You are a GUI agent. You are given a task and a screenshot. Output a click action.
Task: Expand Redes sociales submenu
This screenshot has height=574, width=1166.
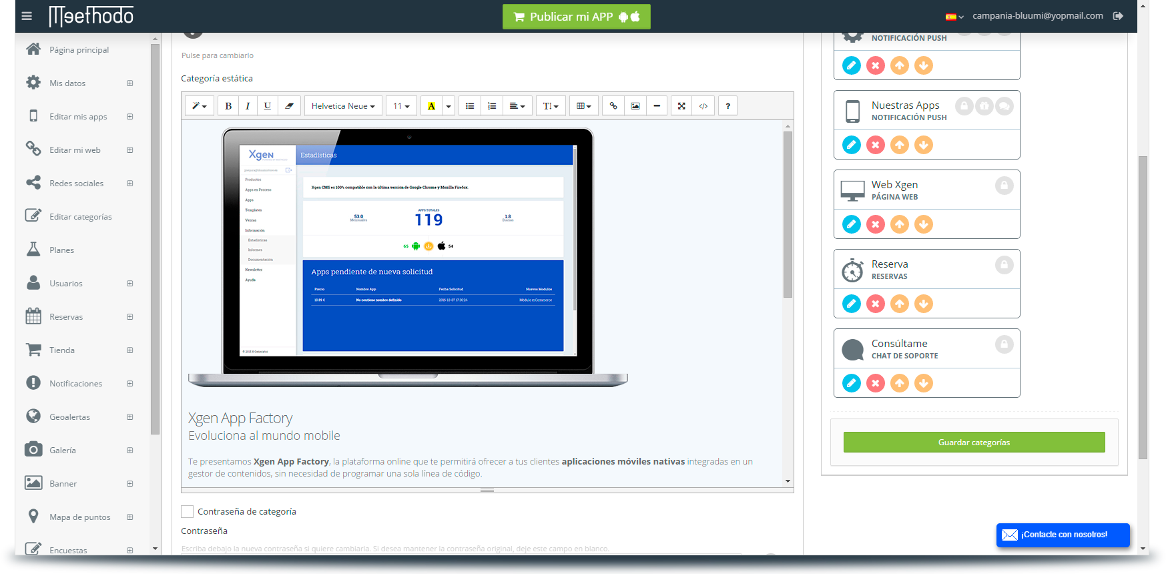[x=130, y=184]
